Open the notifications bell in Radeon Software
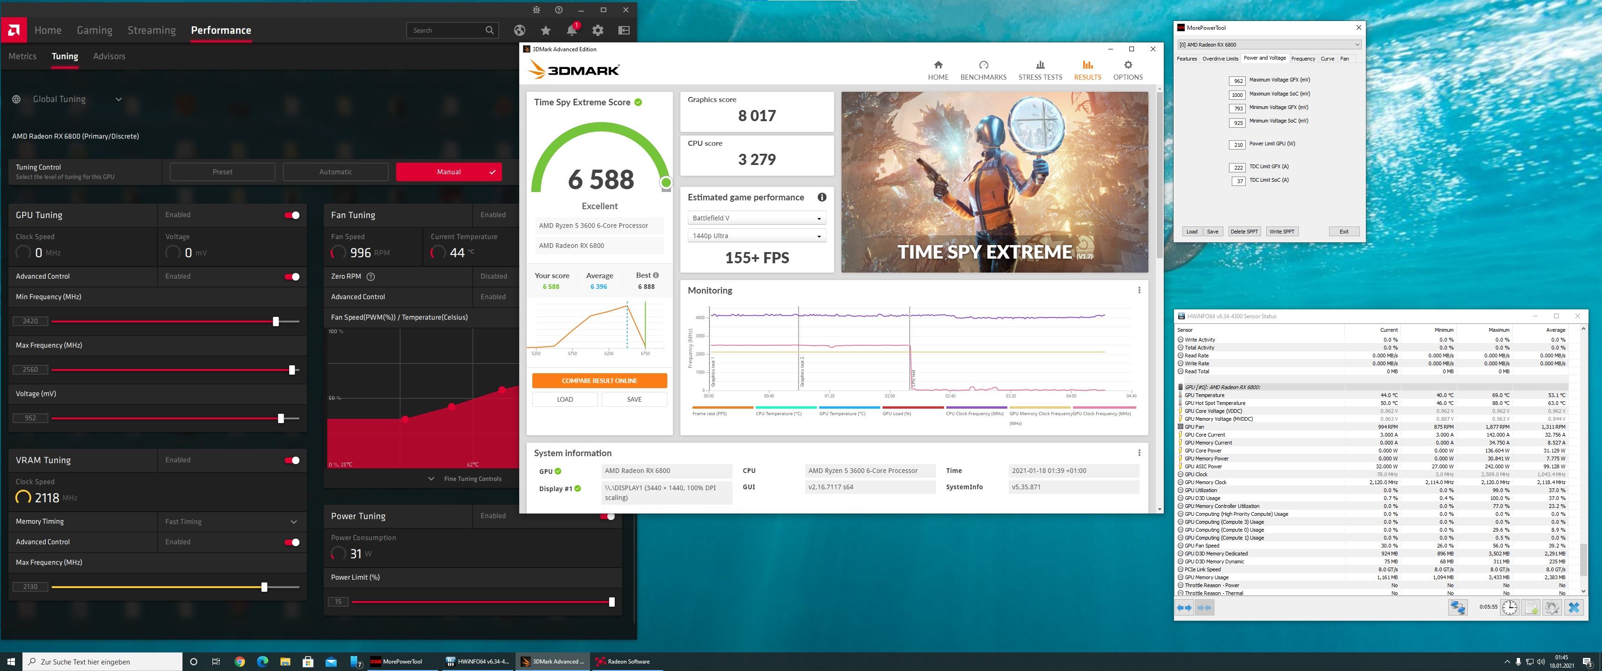The image size is (1602, 671). point(571,30)
